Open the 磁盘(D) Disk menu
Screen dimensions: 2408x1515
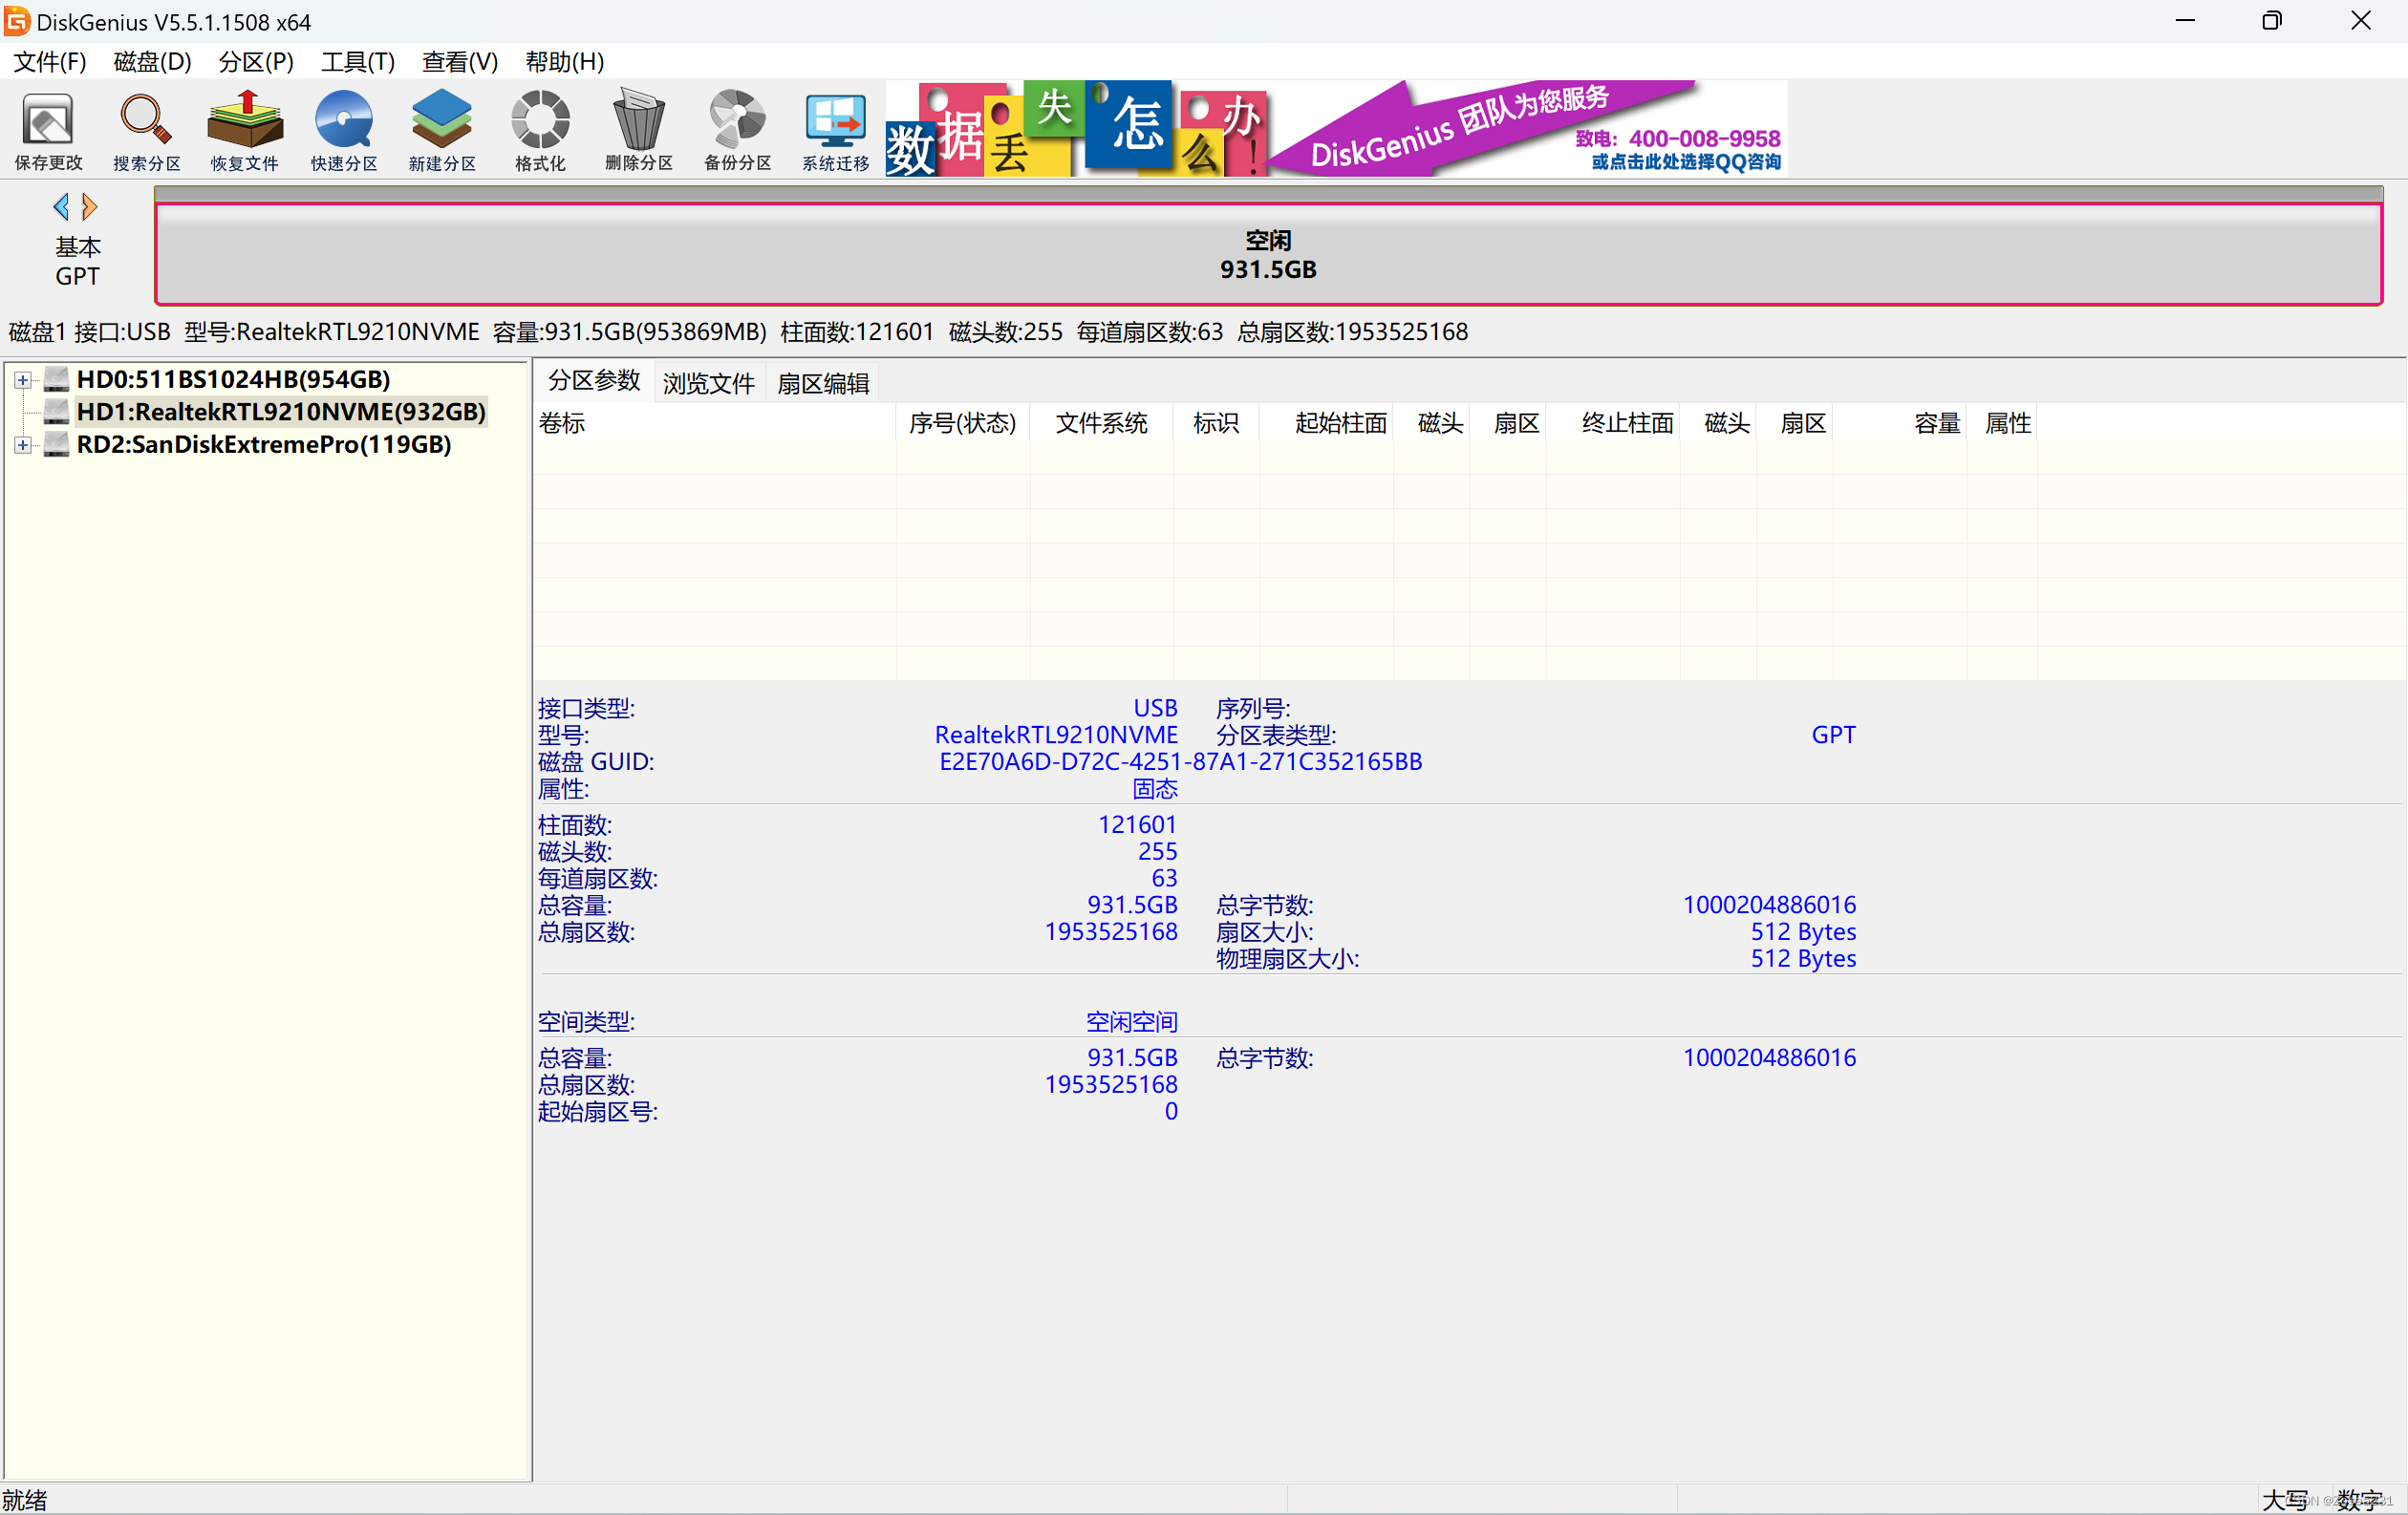[x=151, y=62]
